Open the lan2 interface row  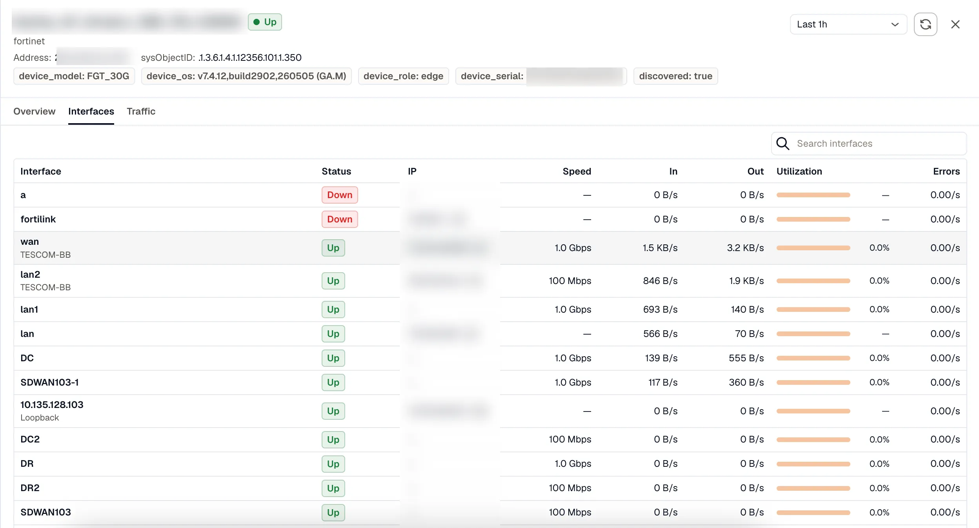coord(490,281)
